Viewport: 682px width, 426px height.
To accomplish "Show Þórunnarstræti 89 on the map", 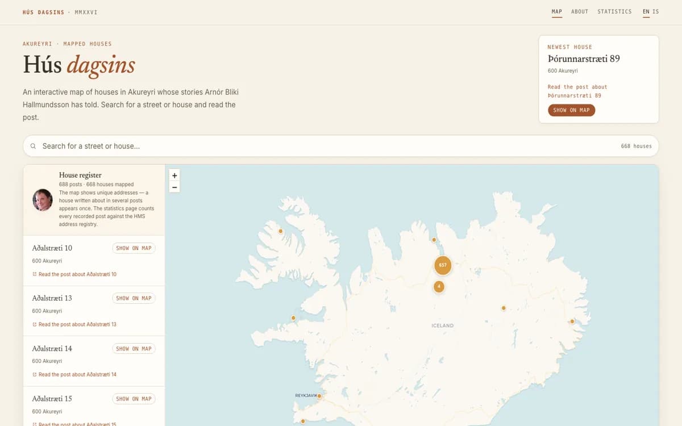I will 571,110.
